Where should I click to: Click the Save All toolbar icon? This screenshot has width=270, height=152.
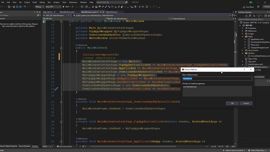click(20, 7)
